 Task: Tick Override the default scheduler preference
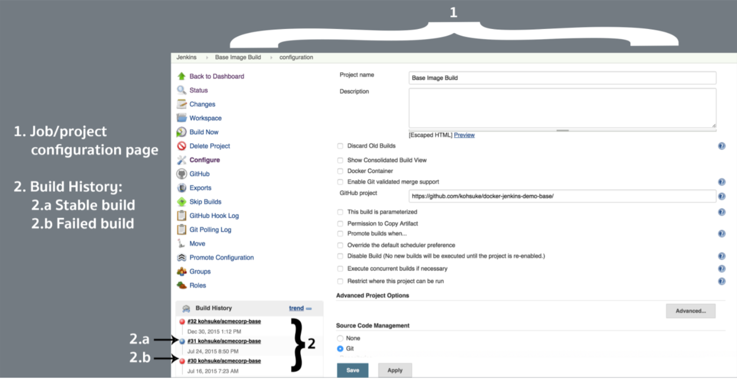340,245
